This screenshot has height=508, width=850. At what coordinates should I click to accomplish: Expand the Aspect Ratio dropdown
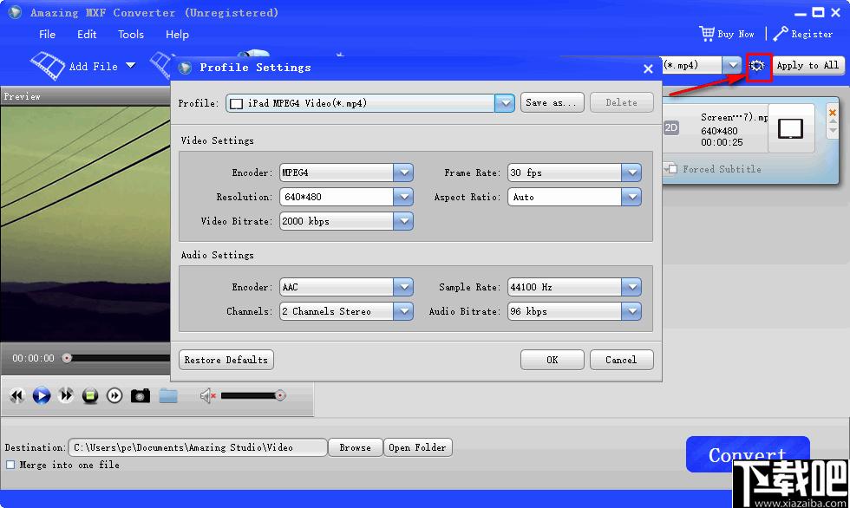pos(631,197)
